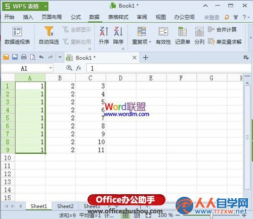Open the 公式 ribbon tab
This screenshot has height=219, width=253.
pyautogui.click(x=76, y=17)
